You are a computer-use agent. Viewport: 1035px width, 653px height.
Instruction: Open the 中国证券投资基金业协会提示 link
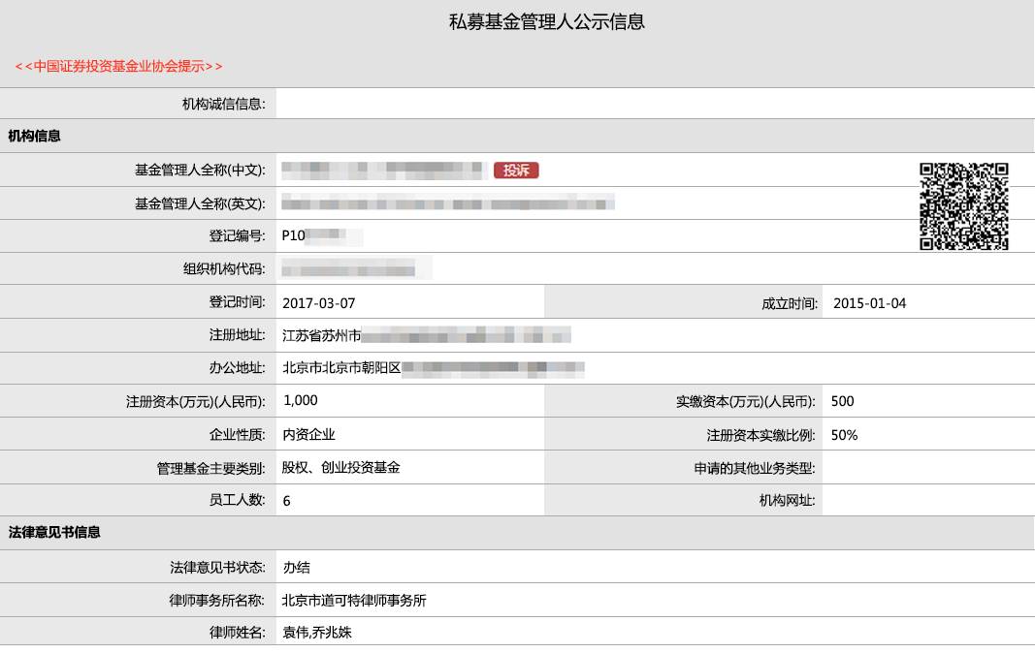point(118,66)
